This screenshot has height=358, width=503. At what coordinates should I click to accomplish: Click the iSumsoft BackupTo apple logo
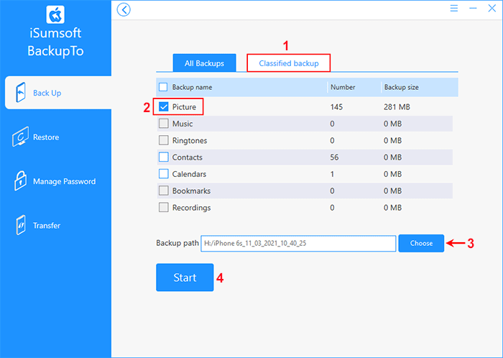55,14
